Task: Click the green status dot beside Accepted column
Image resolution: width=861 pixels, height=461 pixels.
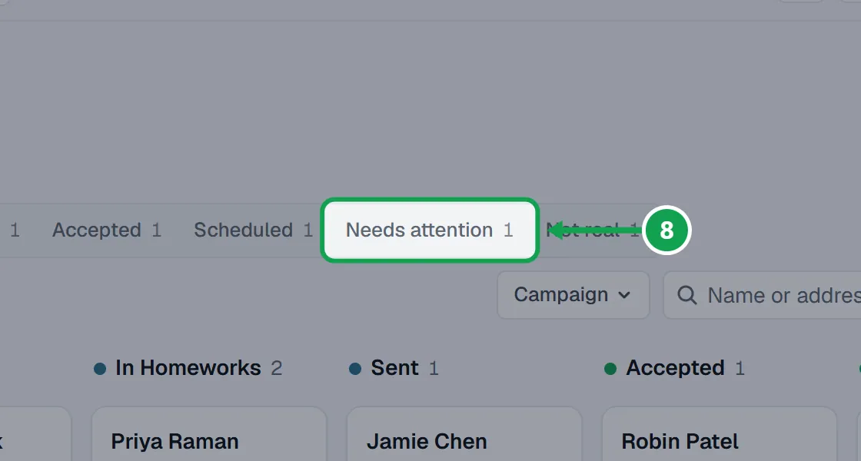Action: [x=610, y=369]
